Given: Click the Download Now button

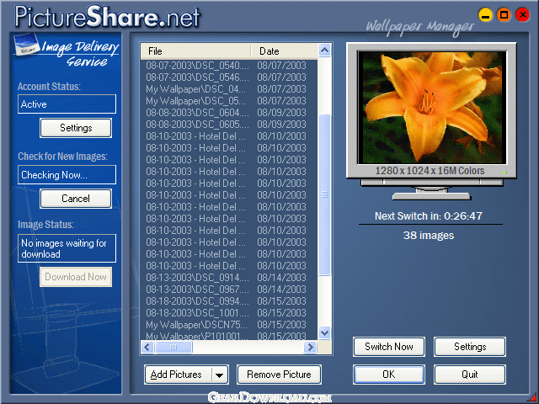Looking at the screenshot, I should [76, 277].
